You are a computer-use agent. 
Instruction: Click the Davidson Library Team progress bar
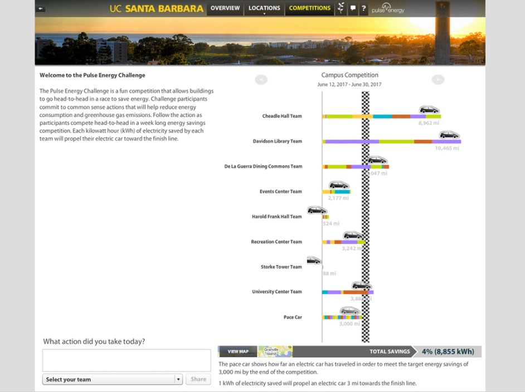click(x=391, y=141)
